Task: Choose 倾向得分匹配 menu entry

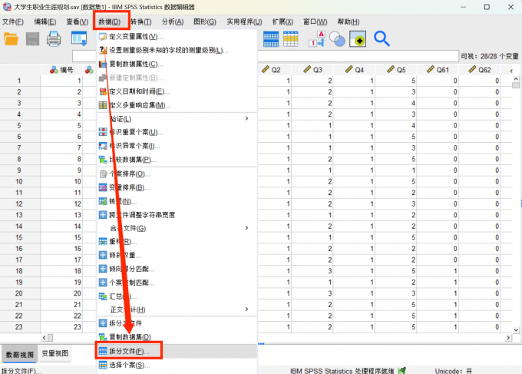Action: [x=177, y=269]
